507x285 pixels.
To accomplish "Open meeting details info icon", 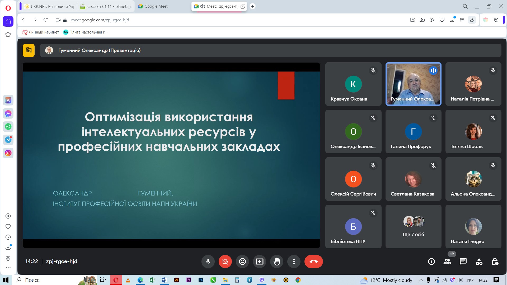I will 431,262.
